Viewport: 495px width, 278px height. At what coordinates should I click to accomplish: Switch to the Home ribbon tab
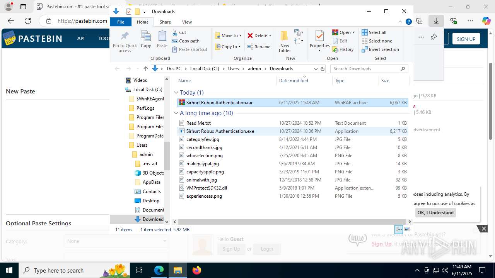[x=143, y=22]
